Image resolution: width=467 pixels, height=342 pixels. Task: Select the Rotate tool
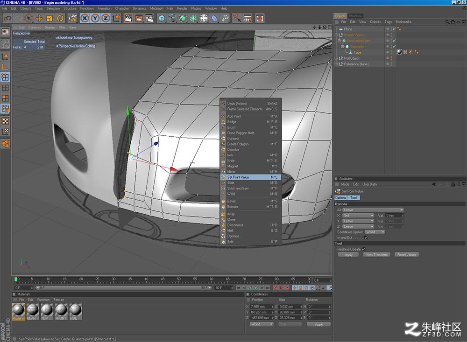tap(60, 19)
